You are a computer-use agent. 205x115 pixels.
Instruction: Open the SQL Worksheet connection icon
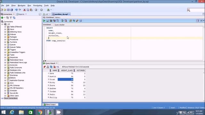pos(48,10)
